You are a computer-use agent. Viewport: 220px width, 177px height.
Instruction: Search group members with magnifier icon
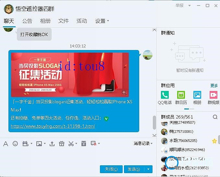(x=215, y=117)
